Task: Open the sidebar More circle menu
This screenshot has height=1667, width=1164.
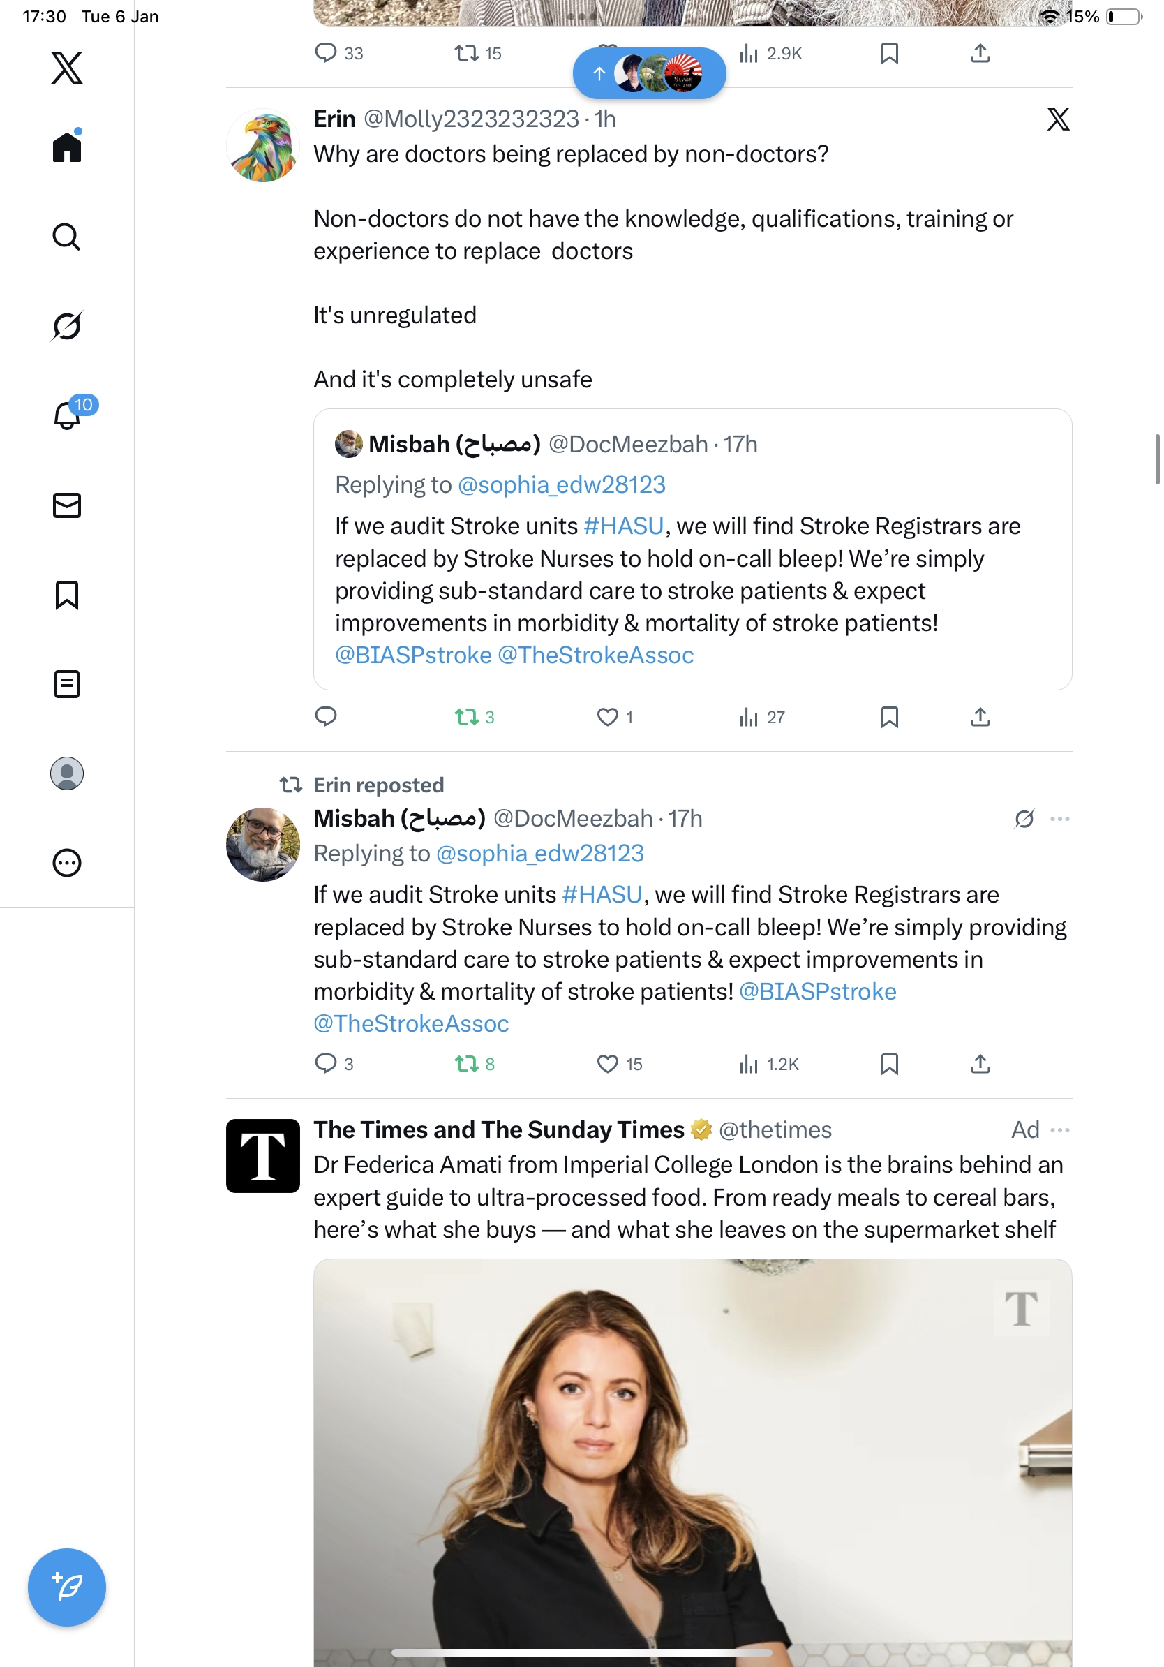Action: pos(67,863)
